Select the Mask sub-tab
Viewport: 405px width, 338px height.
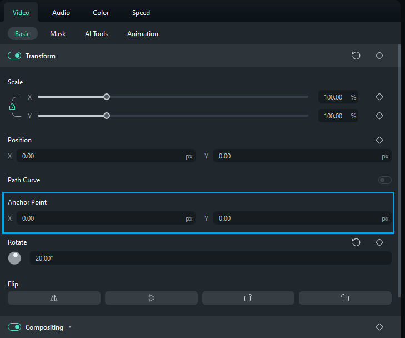[58, 34]
